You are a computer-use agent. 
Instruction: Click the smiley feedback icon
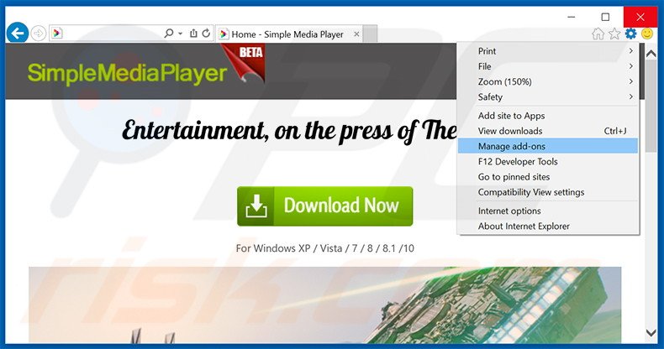(x=647, y=34)
